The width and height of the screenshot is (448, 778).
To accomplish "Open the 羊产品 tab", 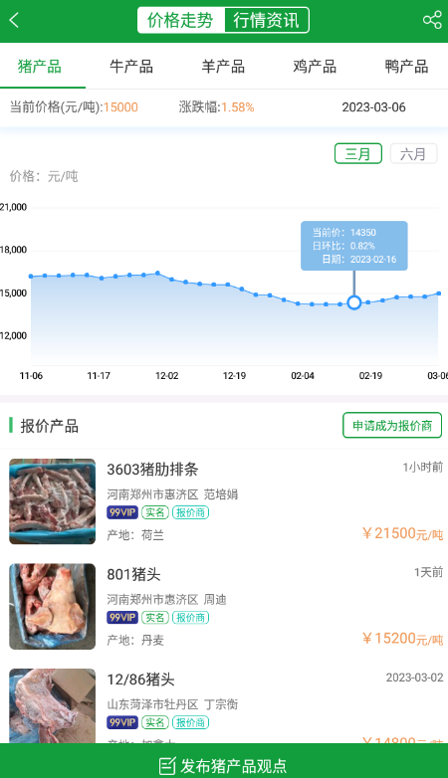I will click(x=223, y=67).
